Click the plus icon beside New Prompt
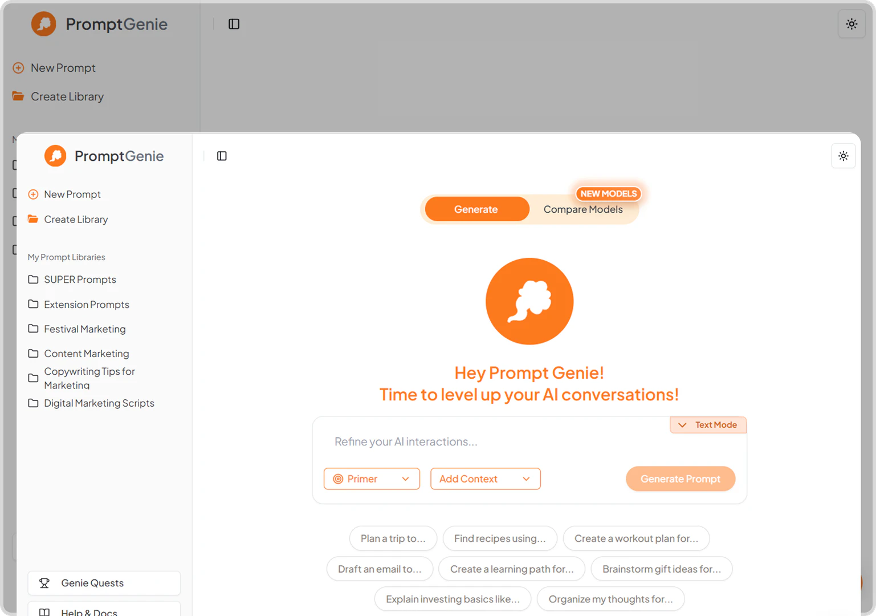The image size is (876, 616). pos(34,194)
